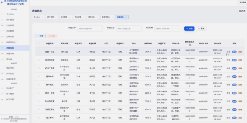Viewport: 247px width, 123px height.
Task: Select all rows via header checkbox
Action: coord(39,43)
